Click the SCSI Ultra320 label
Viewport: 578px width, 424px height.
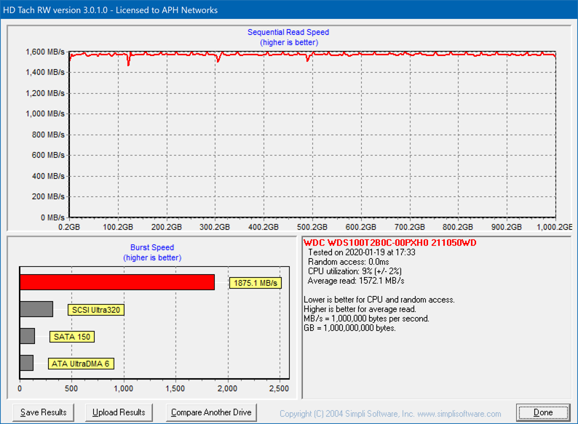96,310
